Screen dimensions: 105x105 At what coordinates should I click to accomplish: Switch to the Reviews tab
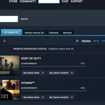click(x=67, y=33)
